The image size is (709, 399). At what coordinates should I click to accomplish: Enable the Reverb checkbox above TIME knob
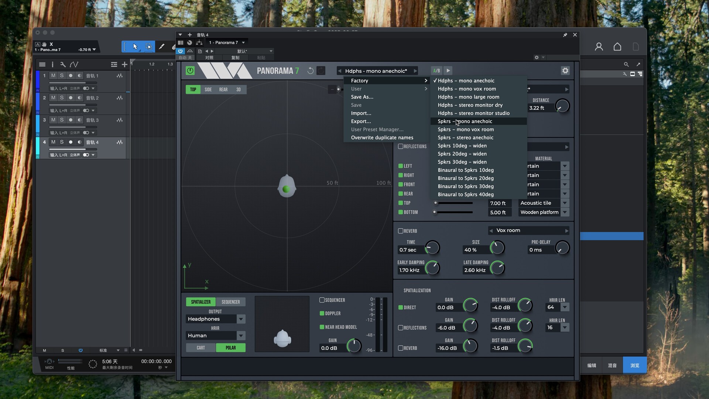tap(401, 231)
